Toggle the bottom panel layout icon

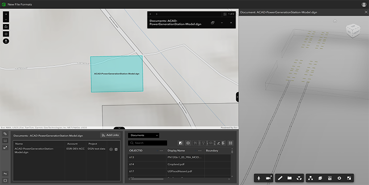[x=5, y=181]
